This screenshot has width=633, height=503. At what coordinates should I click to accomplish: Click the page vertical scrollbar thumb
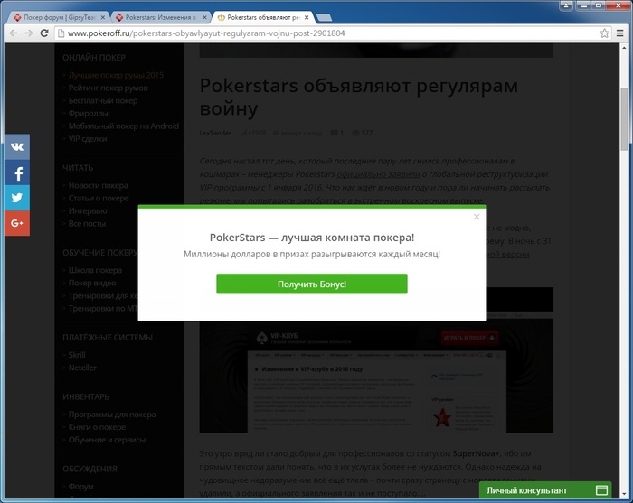[x=624, y=119]
